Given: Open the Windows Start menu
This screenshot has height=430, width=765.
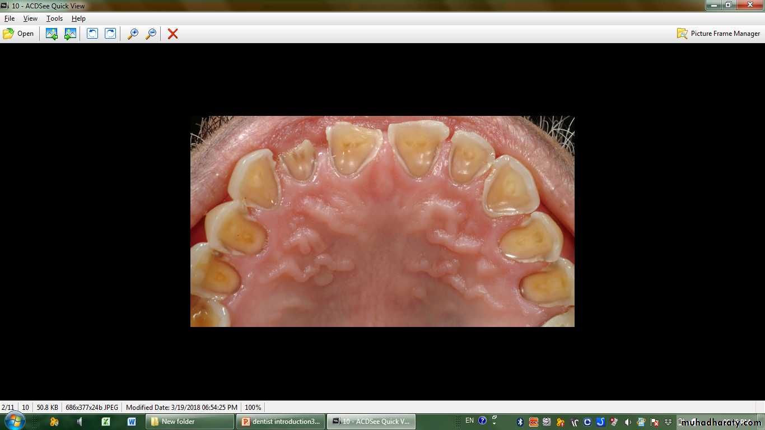Looking at the screenshot, I should pyautogui.click(x=14, y=421).
